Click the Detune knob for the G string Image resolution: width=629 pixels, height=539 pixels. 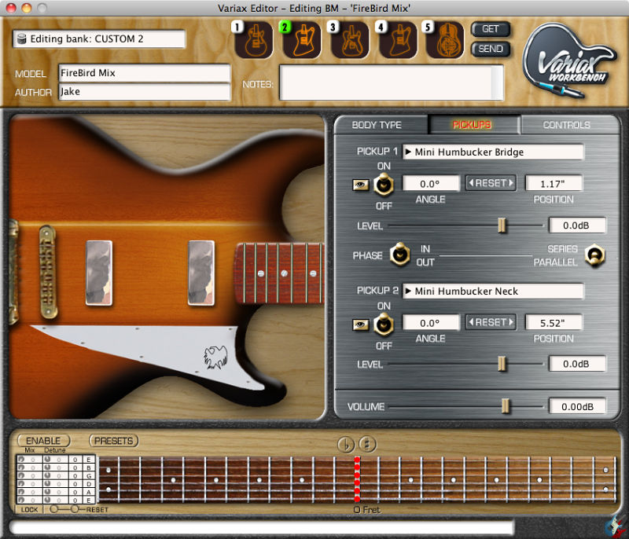pyautogui.click(x=47, y=475)
